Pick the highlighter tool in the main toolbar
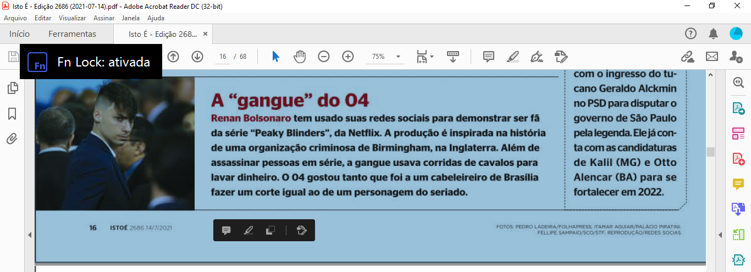The height and width of the screenshot is (272, 751). (512, 57)
